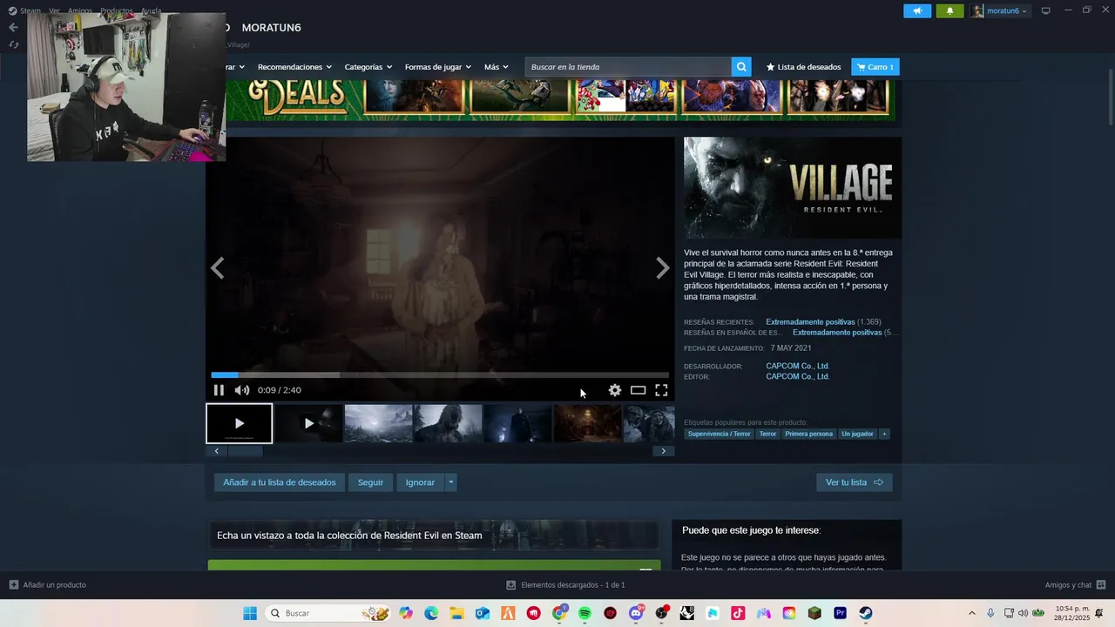The image size is (1115, 627).
Task: Focus the Buscar en la tienda field
Action: tap(628, 67)
